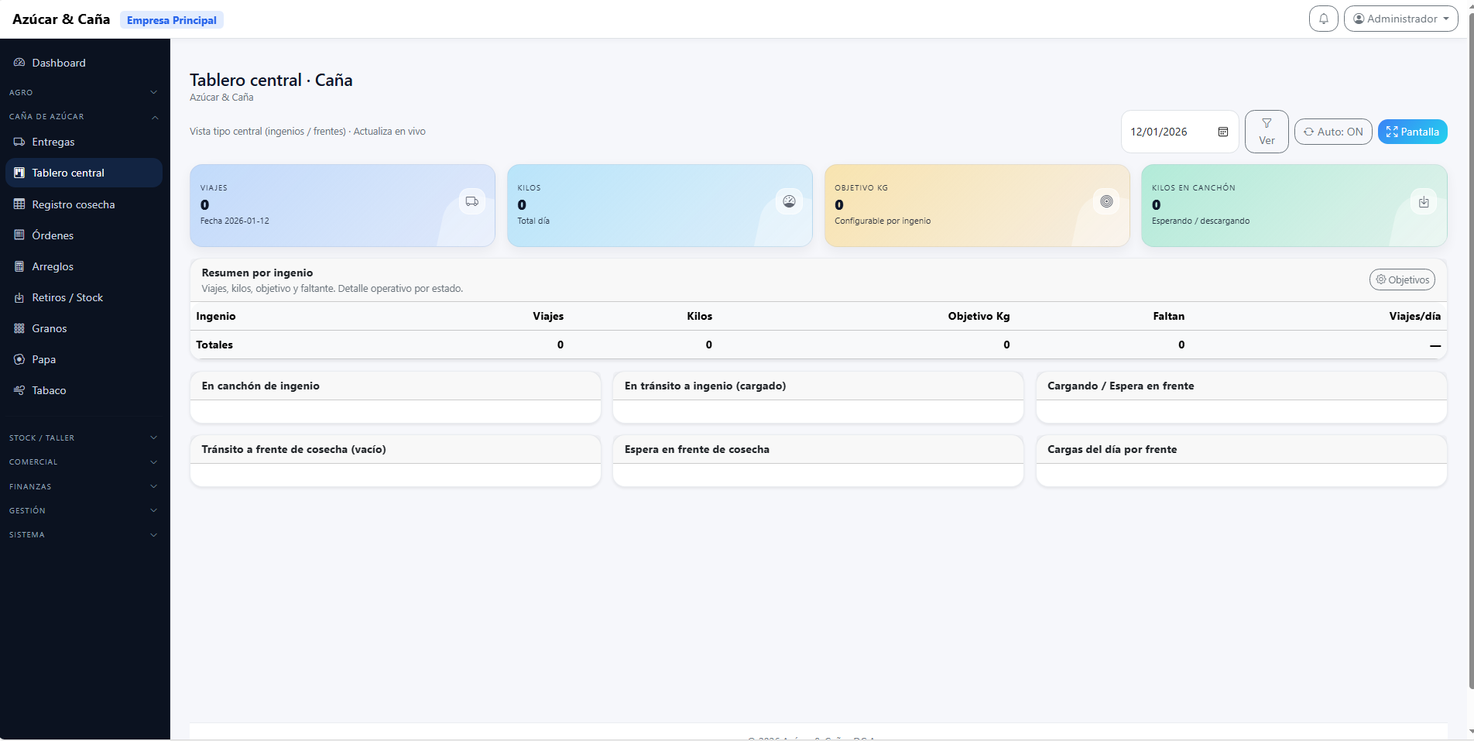The width and height of the screenshot is (1474, 741).
Task: Click the notifications bell icon
Action: (1323, 19)
